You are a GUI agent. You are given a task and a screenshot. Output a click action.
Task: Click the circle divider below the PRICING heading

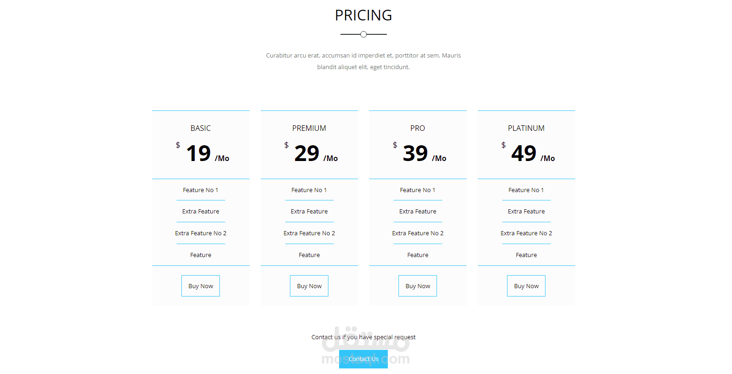tap(363, 34)
